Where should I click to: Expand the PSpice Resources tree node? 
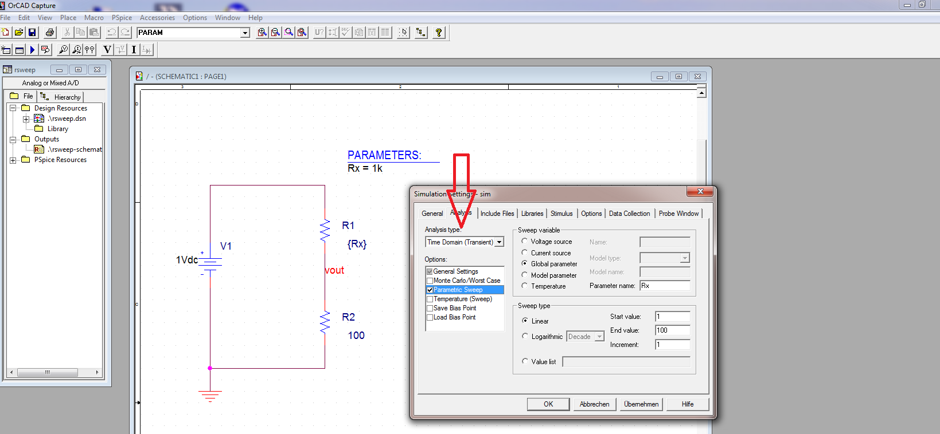pos(13,160)
